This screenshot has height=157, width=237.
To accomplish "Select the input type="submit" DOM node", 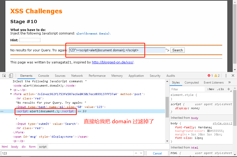I will tap(47, 124).
